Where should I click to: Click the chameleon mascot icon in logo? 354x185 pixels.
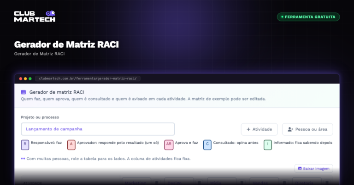click(x=51, y=13)
